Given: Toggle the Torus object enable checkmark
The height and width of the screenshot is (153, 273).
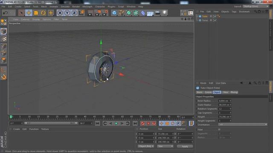Looking at the screenshot, I should [215, 20].
